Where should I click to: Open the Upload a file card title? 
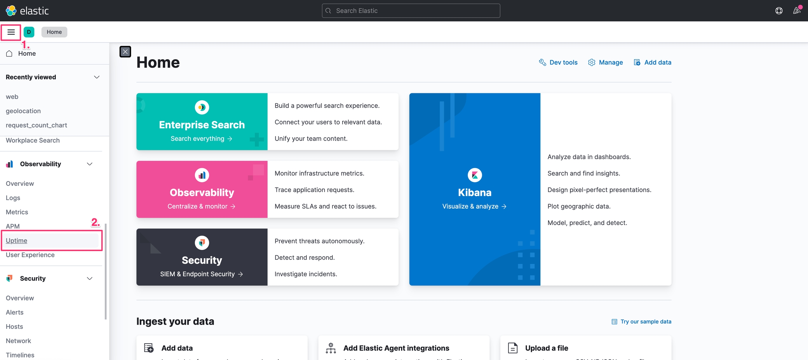click(x=547, y=348)
